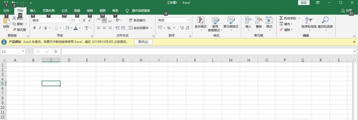Image resolution: width=358 pixels, height=120 pixels.
Task: Expand the Merge and Center (合并后居中) arrow
Action: click(x=151, y=28)
